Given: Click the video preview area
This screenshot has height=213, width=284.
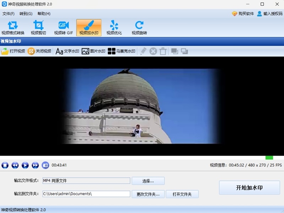Looking at the screenshot, I should coord(142,106).
